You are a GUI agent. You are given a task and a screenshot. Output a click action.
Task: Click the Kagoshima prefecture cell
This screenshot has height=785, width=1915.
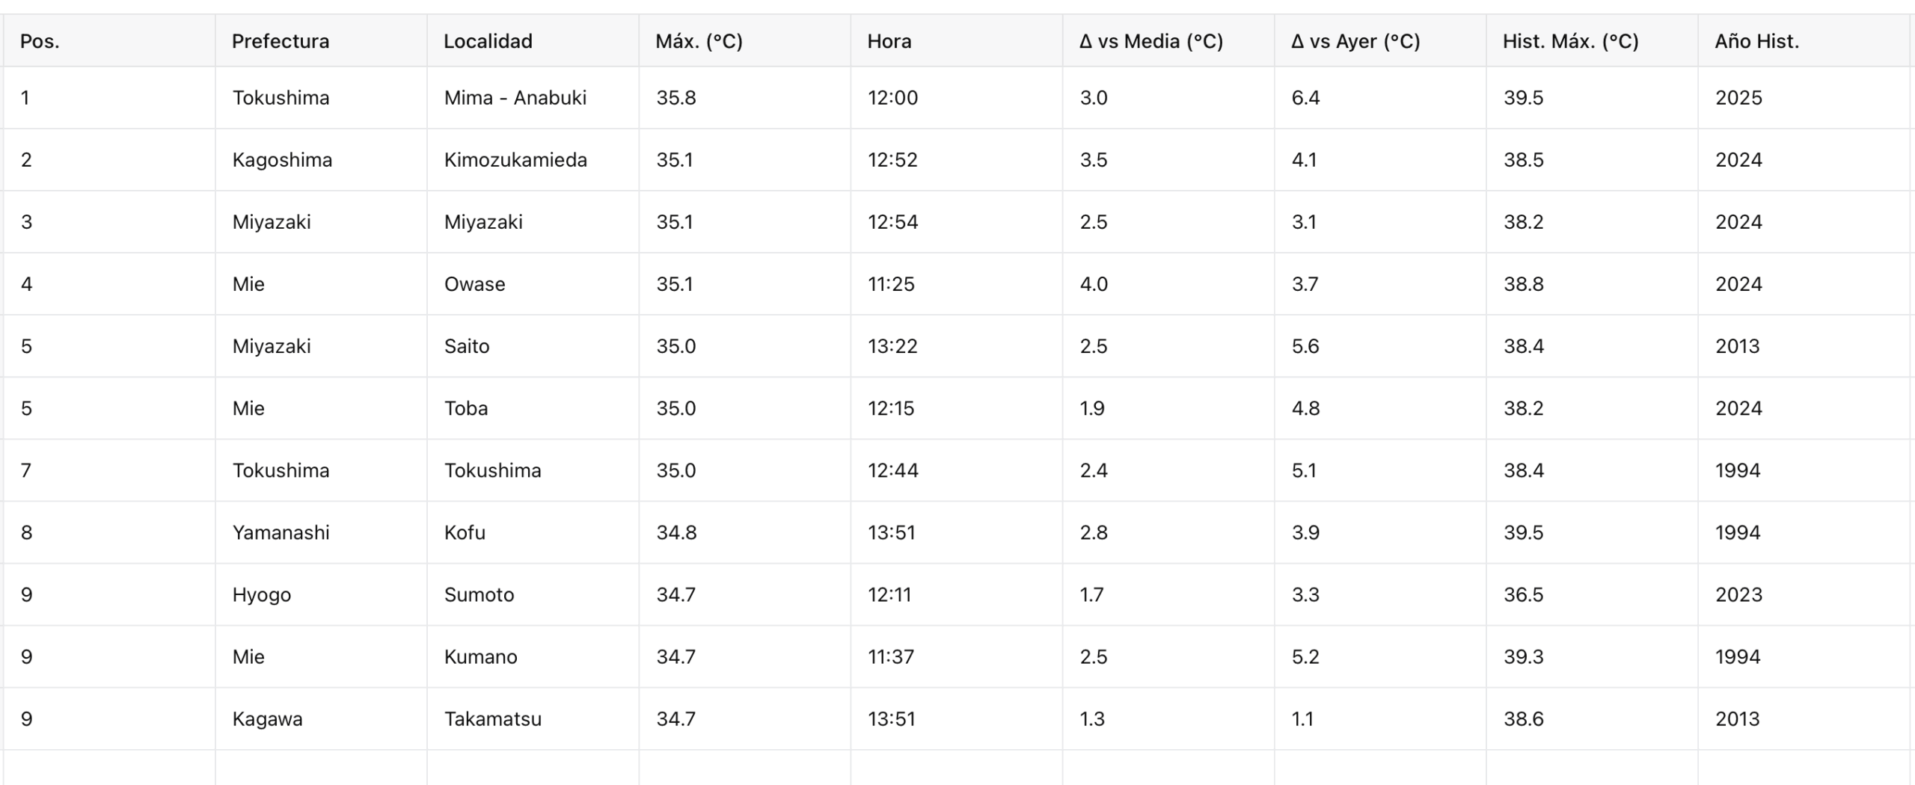pos(282,160)
